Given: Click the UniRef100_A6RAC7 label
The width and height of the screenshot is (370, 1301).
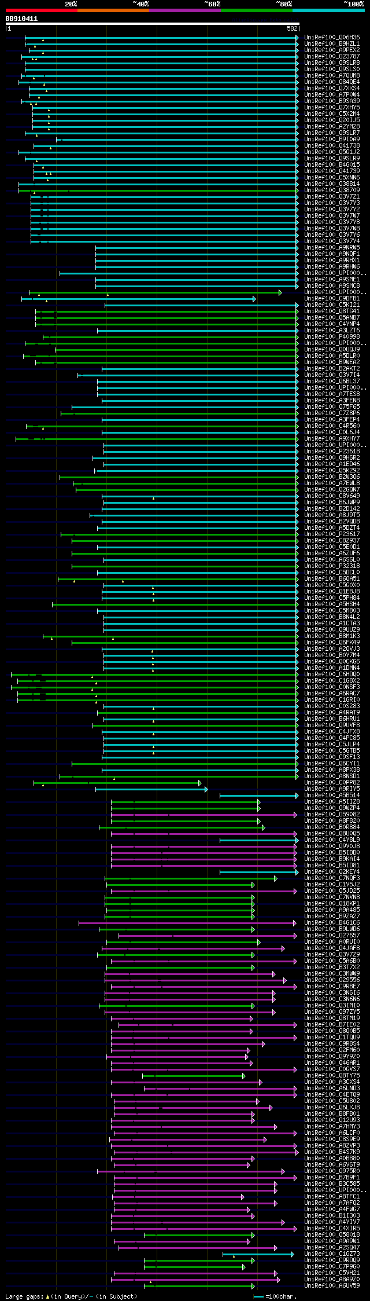Looking at the screenshot, I should pyautogui.click(x=332, y=693).
